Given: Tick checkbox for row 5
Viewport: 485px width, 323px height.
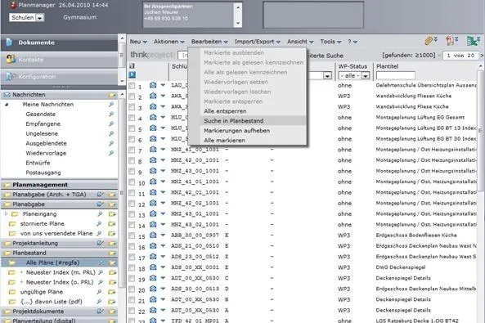Looking at the screenshot, I should 132,128.
